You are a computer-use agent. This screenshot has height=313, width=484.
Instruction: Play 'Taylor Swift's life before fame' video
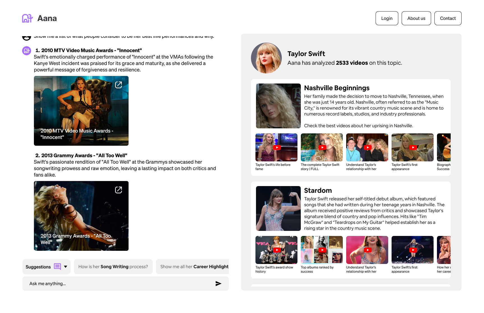pyautogui.click(x=276, y=147)
